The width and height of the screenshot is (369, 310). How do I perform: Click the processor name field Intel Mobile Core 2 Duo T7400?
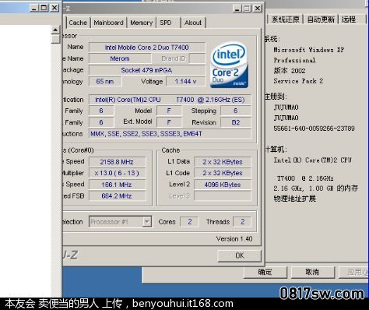coord(147,48)
